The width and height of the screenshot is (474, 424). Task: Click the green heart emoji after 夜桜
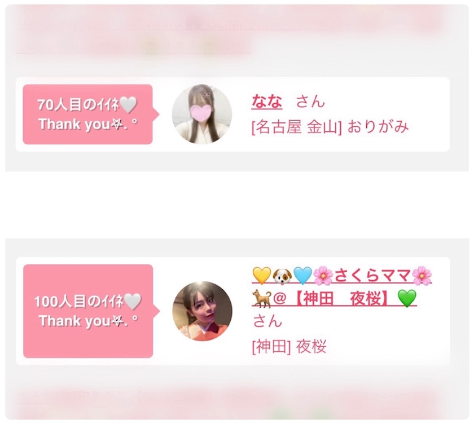click(x=407, y=298)
